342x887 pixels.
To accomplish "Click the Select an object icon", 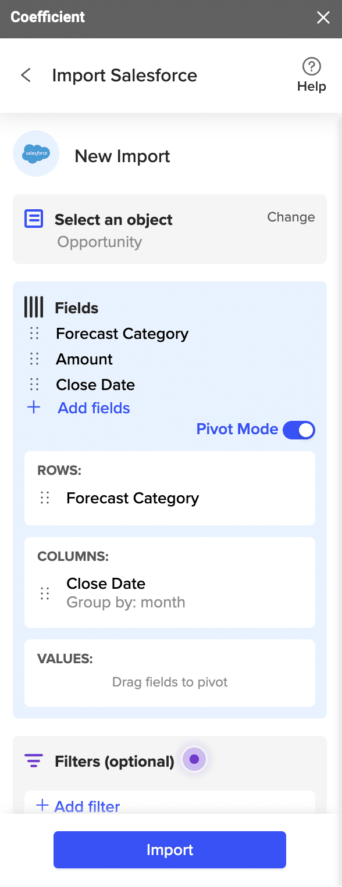I will click(x=34, y=219).
